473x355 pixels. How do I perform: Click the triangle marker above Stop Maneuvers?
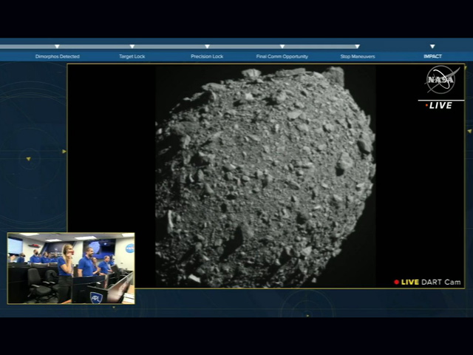pyautogui.click(x=357, y=47)
